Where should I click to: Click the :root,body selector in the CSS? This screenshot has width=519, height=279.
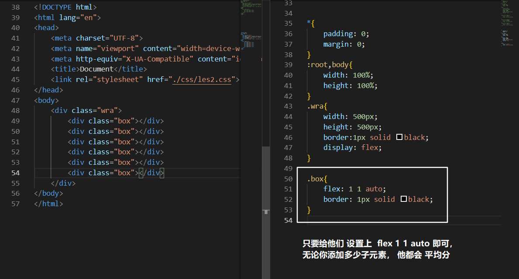pyautogui.click(x=327, y=65)
